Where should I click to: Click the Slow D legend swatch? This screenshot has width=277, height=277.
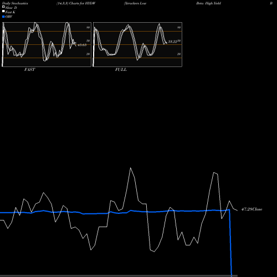click(3, 7)
